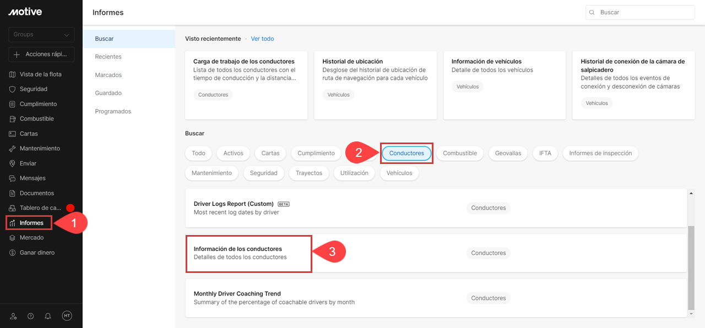Click the Mensajes chat icon
The width and height of the screenshot is (705, 328).
point(13,178)
